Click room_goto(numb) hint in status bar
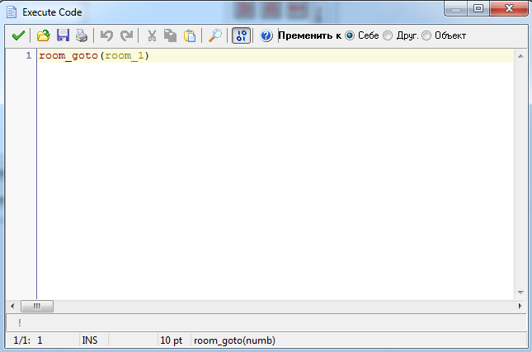This screenshot has height=352, width=532. coord(234,340)
